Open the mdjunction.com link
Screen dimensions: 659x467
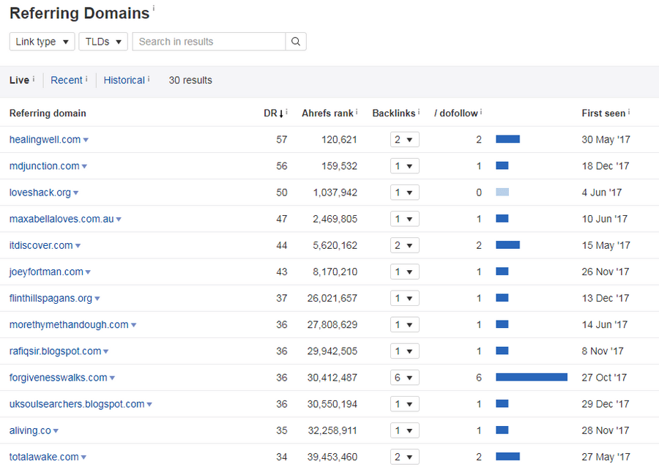pos(45,166)
